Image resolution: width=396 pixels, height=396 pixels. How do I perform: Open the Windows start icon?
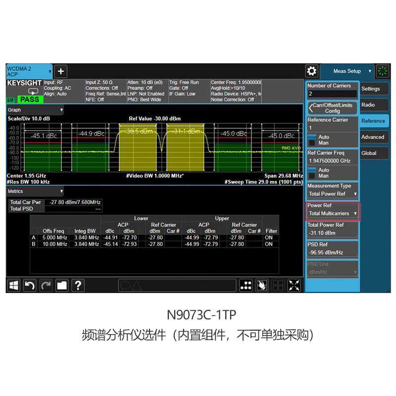[x=14, y=286]
